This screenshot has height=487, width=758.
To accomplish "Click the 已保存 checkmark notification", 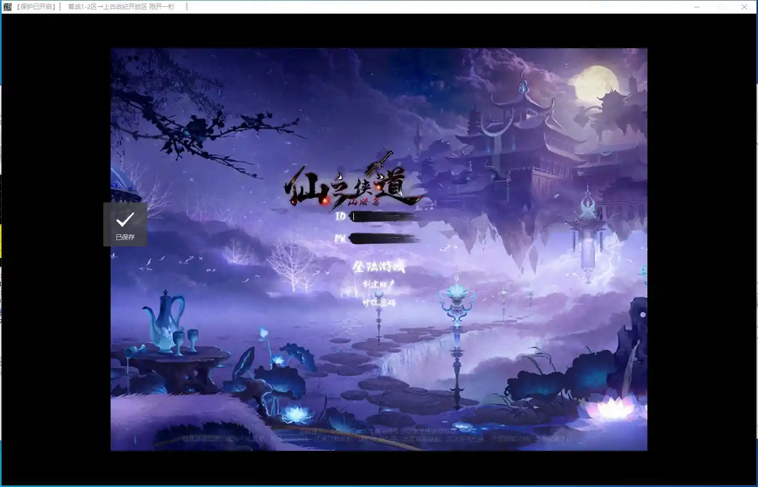I will coord(125,224).
